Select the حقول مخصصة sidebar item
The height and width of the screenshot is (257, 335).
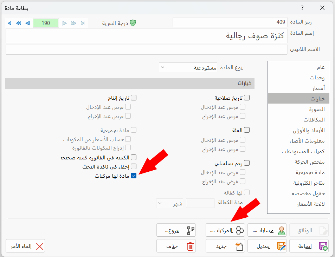coord(298,193)
